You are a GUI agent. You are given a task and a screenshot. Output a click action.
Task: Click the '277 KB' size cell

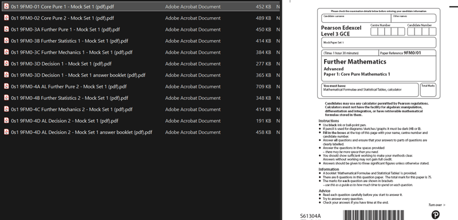[x=263, y=64]
